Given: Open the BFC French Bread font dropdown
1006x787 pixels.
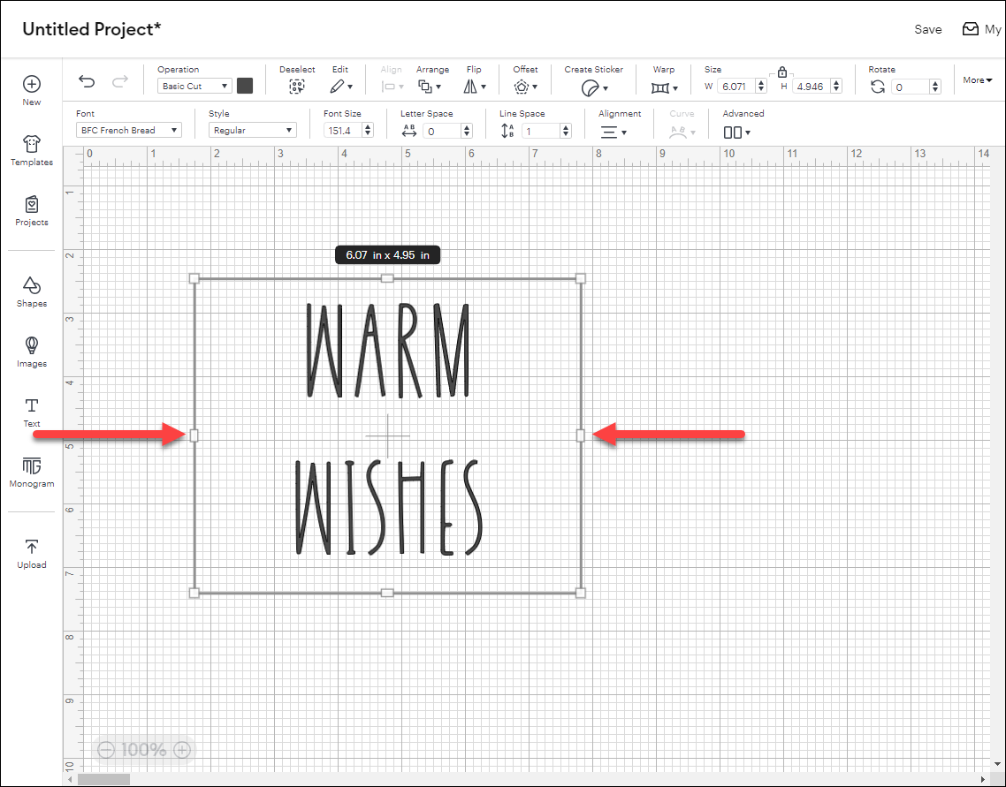Looking at the screenshot, I should pyautogui.click(x=127, y=129).
